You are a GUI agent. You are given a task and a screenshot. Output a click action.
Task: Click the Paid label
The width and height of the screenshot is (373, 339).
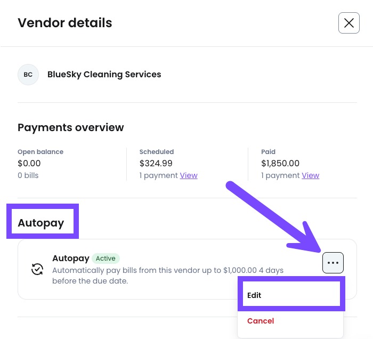click(269, 152)
